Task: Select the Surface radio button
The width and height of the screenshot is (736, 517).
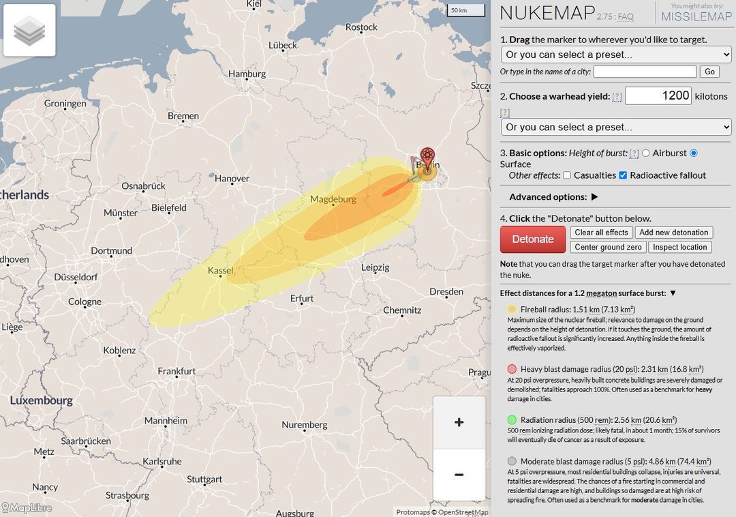Action: coord(694,153)
